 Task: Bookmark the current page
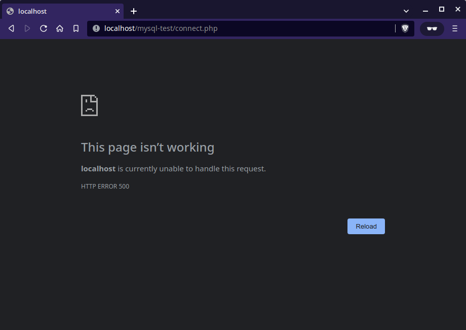[x=76, y=28]
